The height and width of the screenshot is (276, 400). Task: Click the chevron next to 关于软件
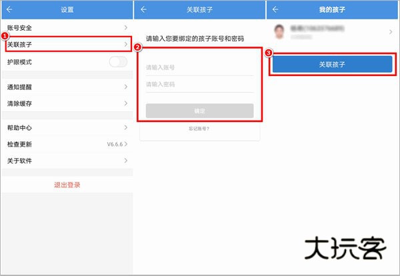[x=126, y=161]
